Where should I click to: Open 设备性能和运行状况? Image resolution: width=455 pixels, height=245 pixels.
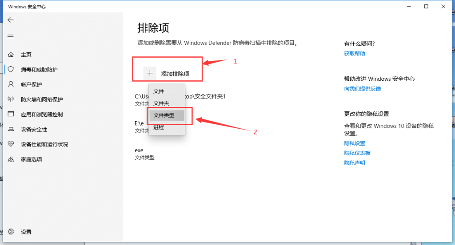44,144
